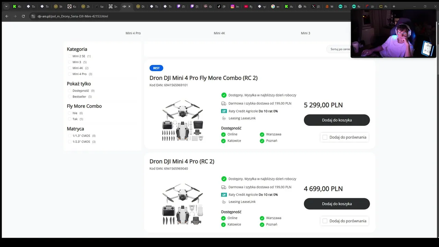The width and height of the screenshot is (439, 247).
Task: Click Leasing LeaseLink text on 4 699 PLN drone
Action: pos(242,202)
